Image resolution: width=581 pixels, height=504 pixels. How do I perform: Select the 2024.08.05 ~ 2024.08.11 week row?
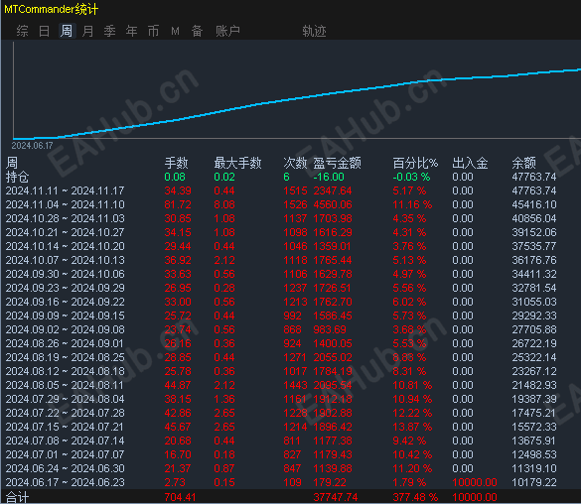pos(281,385)
